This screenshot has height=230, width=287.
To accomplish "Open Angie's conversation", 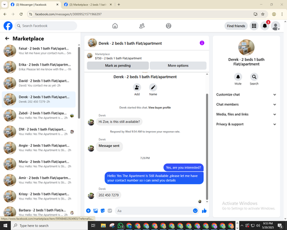I will [x=38, y=148].
